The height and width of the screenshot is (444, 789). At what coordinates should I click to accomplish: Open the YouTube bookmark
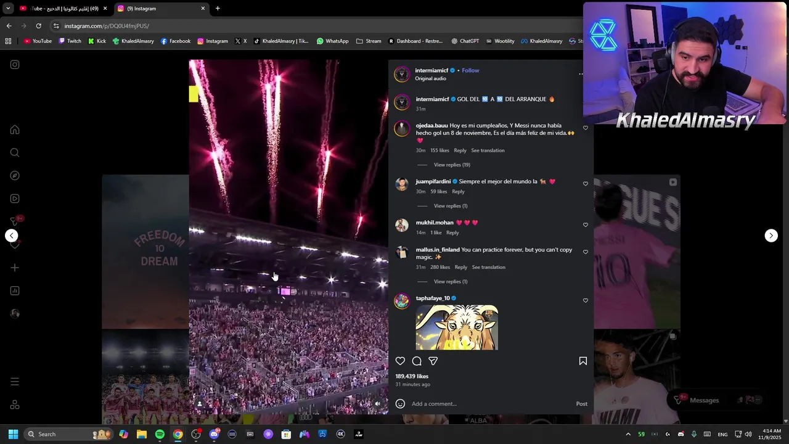coord(38,41)
